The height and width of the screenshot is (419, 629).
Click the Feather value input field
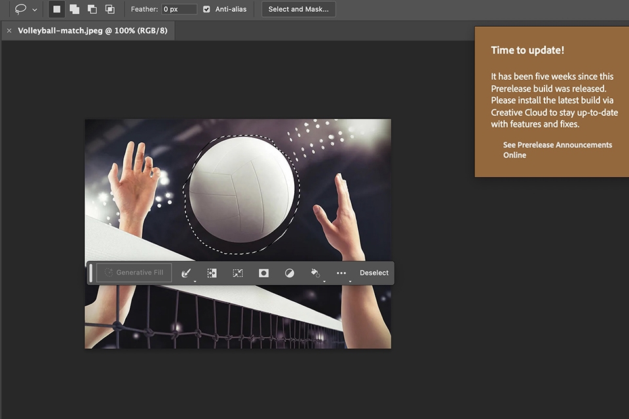click(179, 9)
